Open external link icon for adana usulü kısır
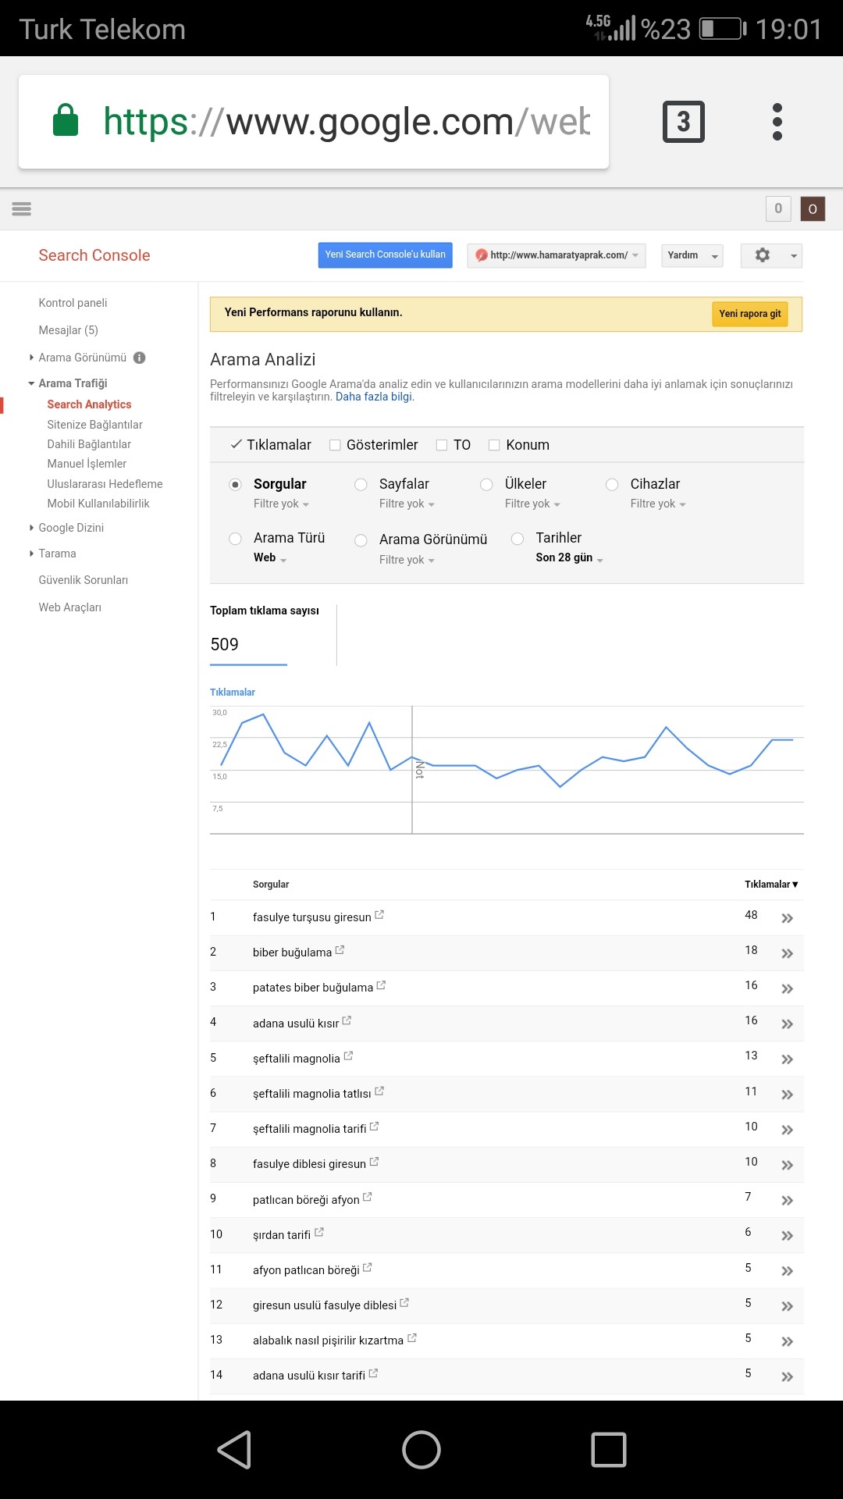This screenshot has width=843, height=1499. point(347,1020)
